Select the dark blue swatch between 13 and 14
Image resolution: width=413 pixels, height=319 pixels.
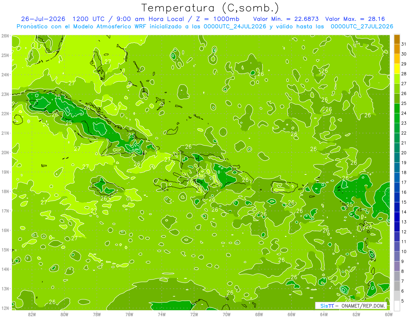pyautogui.click(x=397, y=217)
